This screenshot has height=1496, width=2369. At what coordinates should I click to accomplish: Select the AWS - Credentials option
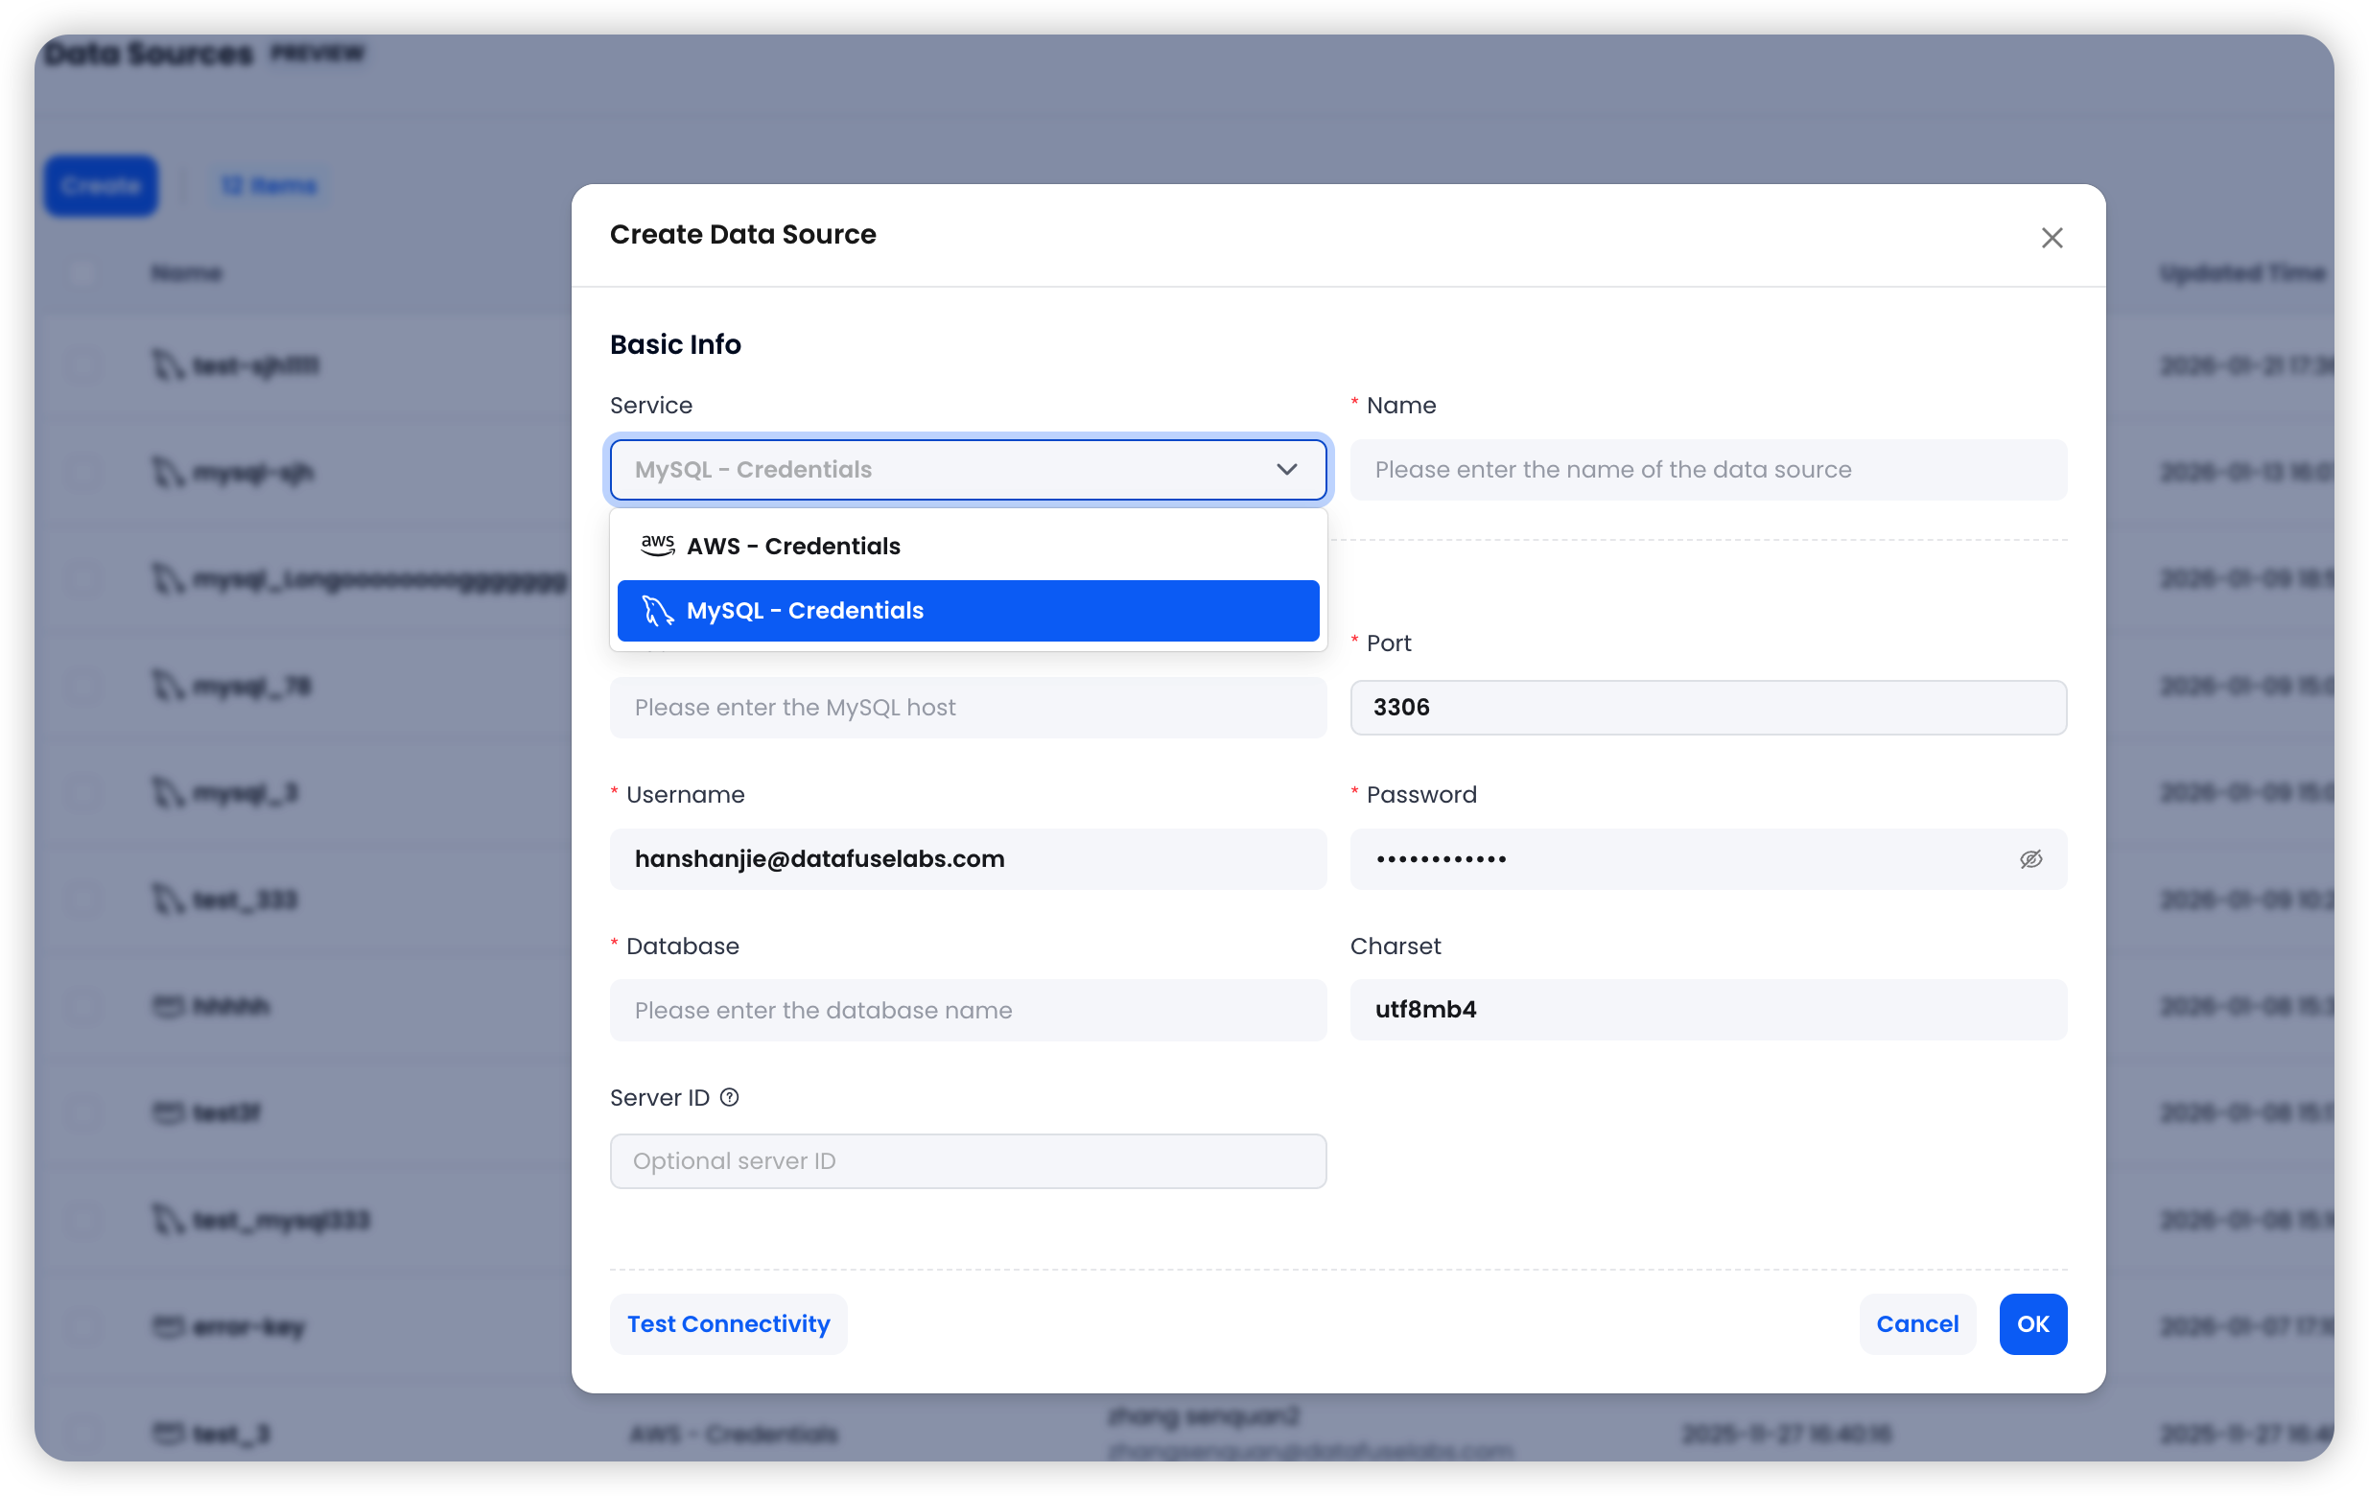(x=968, y=546)
